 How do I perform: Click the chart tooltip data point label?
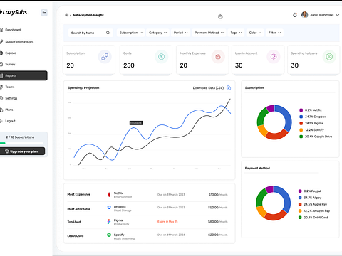136,123
